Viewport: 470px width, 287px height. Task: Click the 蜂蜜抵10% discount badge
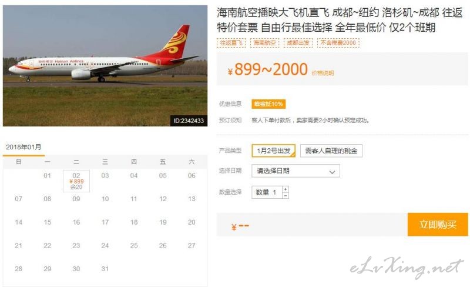click(268, 104)
